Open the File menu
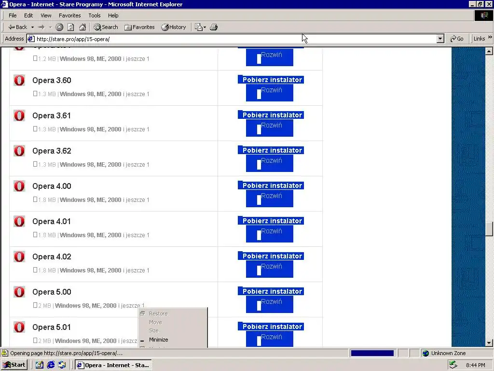This screenshot has width=494, height=371. [13, 15]
